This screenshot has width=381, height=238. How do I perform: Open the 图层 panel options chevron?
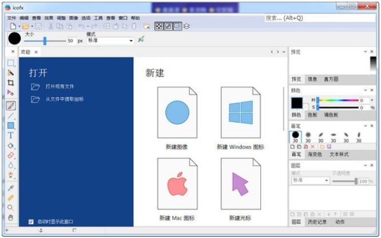point(365,166)
